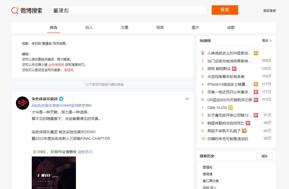
Task: Select the 话题 tab
Action: (231, 27)
